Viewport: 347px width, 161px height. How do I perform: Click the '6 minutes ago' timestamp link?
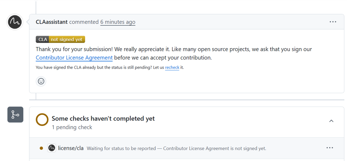(x=118, y=22)
